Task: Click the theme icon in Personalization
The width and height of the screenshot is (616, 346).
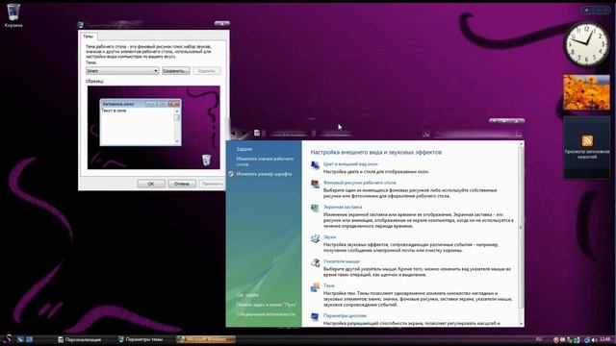Action: pyautogui.click(x=315, y=287)
